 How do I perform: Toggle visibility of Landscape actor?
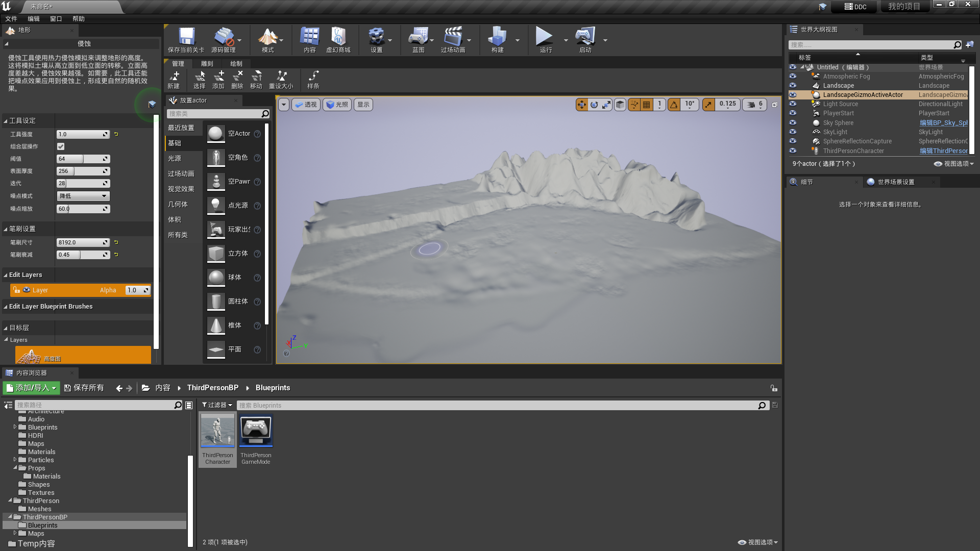[793, 86]
